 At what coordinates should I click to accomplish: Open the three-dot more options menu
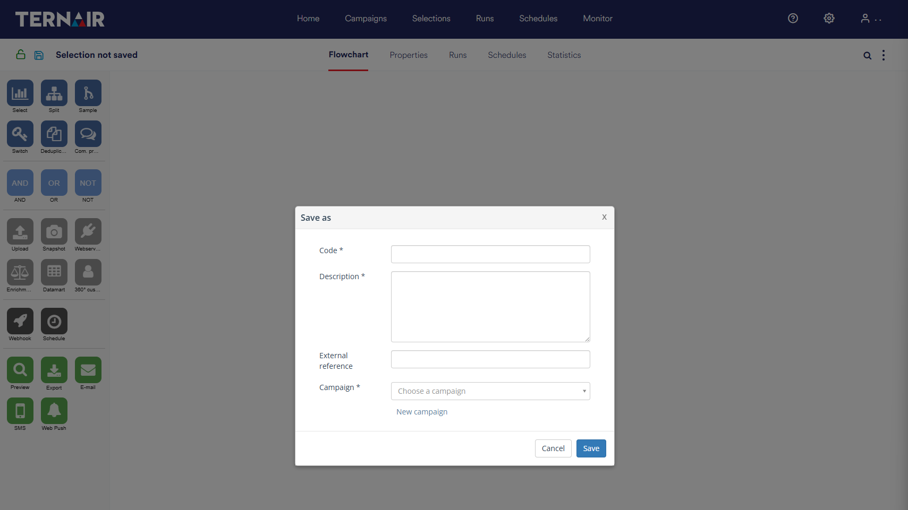[x=884, y=55]
